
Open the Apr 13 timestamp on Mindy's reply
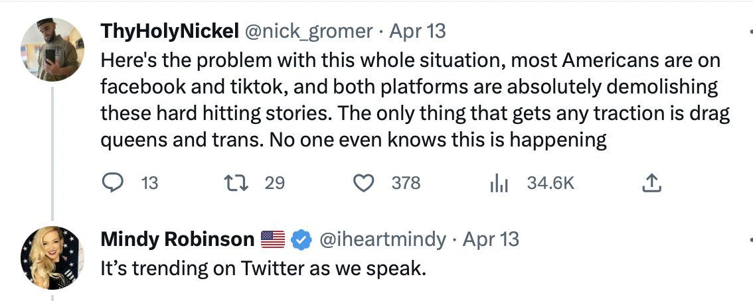pyautogui.click(x=491, y=239)
